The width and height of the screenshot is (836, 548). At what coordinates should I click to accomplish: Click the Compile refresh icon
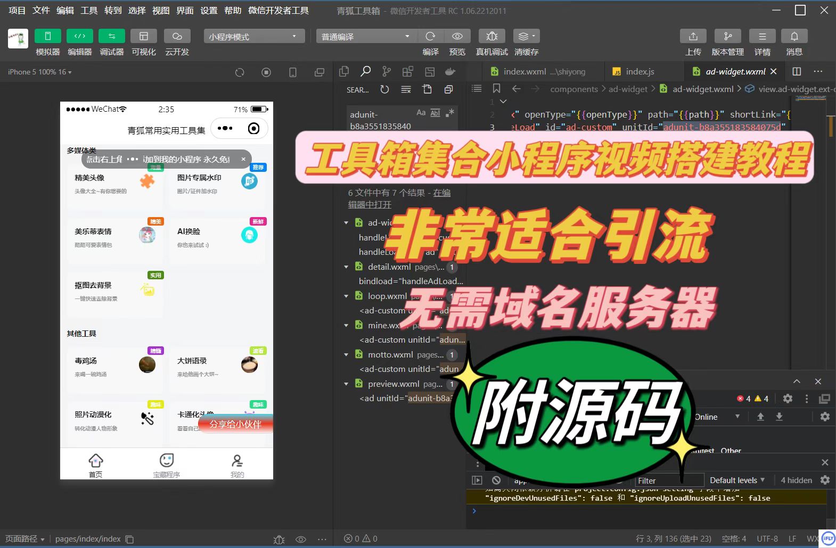coord(430,36)
